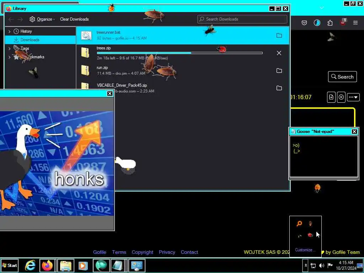Open Action Center flag icon
This screenshot has height=273, width=364.
pyautogui.click(x=330, y=265)
